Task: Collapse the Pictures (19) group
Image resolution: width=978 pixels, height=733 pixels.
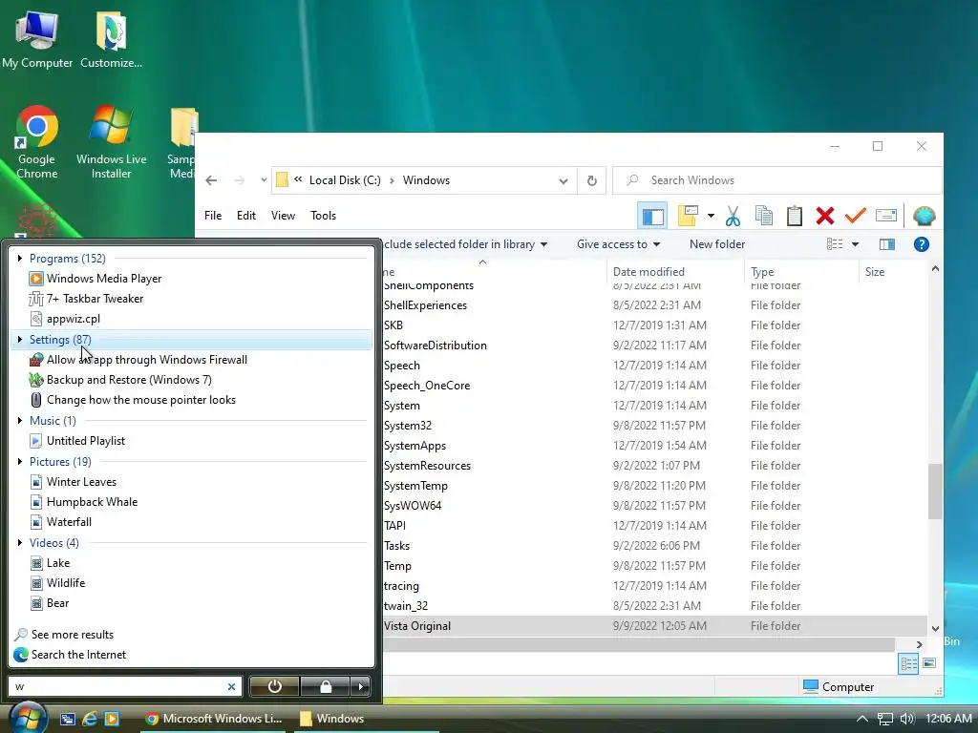Action: tap(20, 461)
